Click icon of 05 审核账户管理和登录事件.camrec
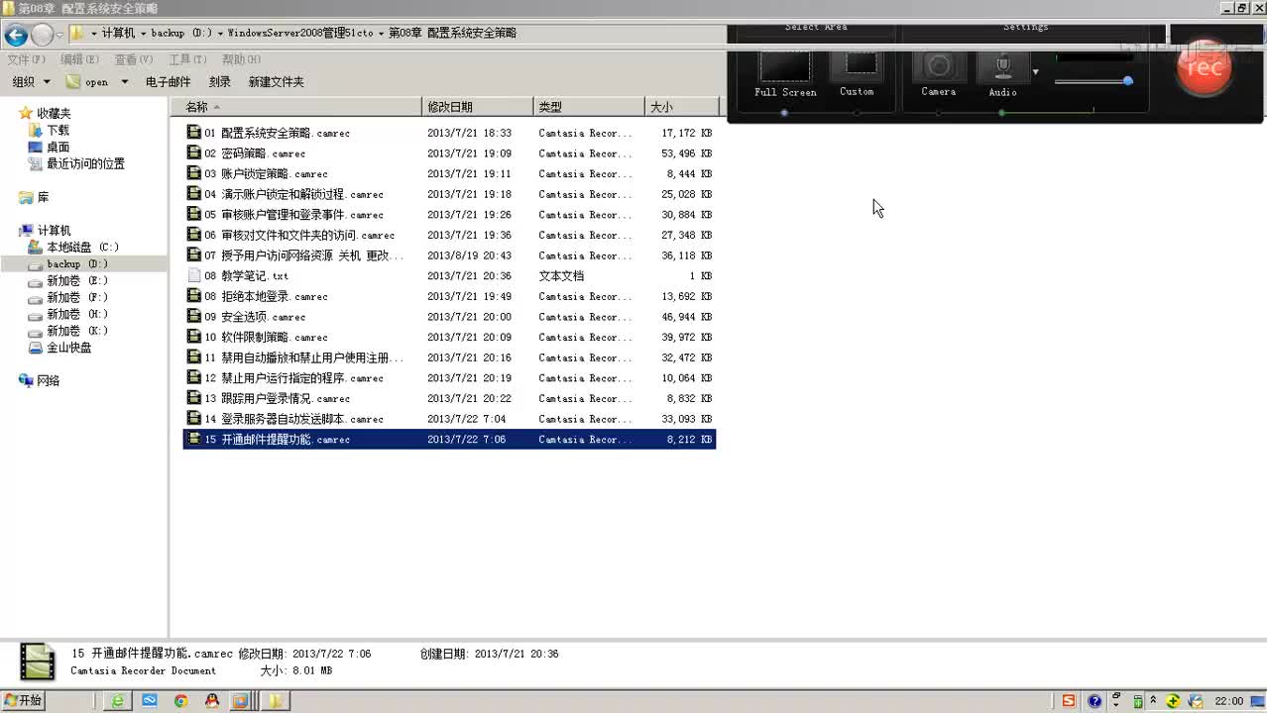Image resolution: width=1267 pixels, height=713 pixels. pyautogui.click(x=194, y=215)
